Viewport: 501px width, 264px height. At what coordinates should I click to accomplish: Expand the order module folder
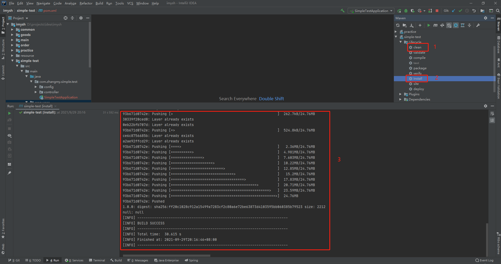point(12,45)
